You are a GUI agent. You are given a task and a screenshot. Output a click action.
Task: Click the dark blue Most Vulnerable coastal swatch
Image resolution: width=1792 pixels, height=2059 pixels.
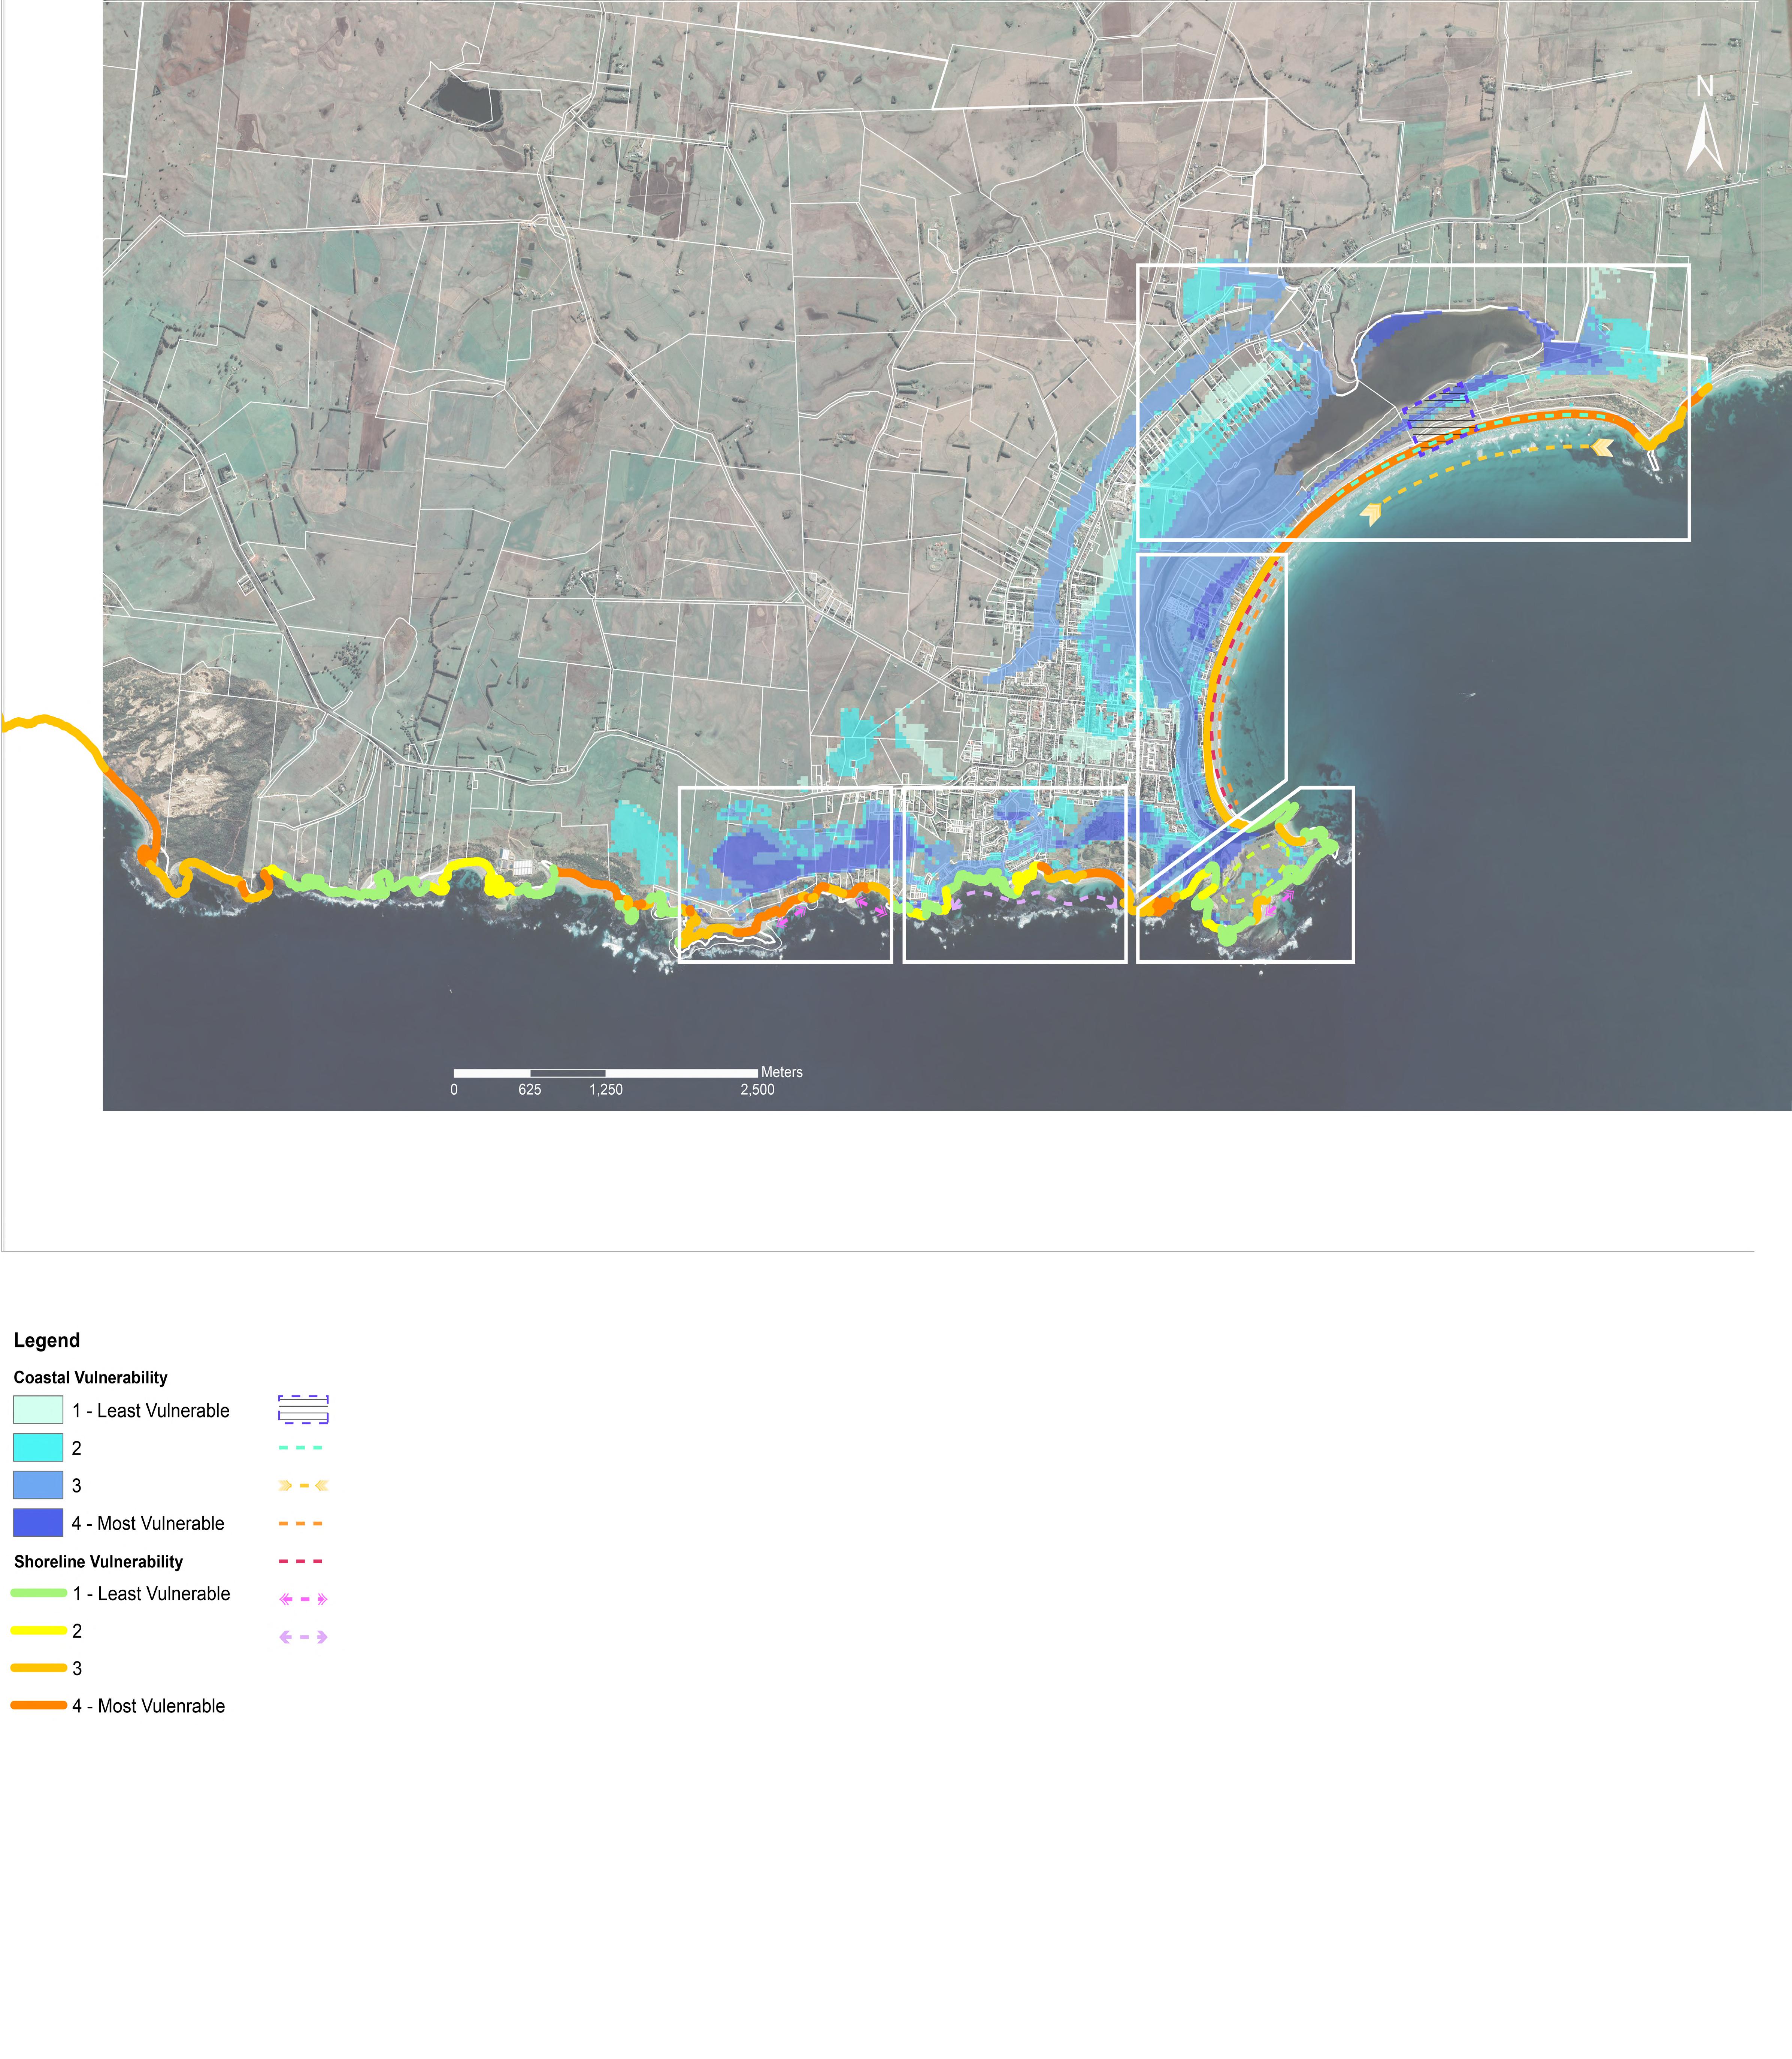pos(38,1523)
